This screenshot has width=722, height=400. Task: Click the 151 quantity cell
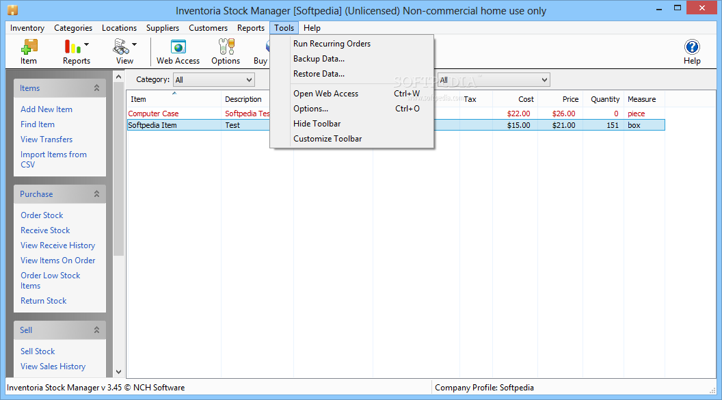613,125
